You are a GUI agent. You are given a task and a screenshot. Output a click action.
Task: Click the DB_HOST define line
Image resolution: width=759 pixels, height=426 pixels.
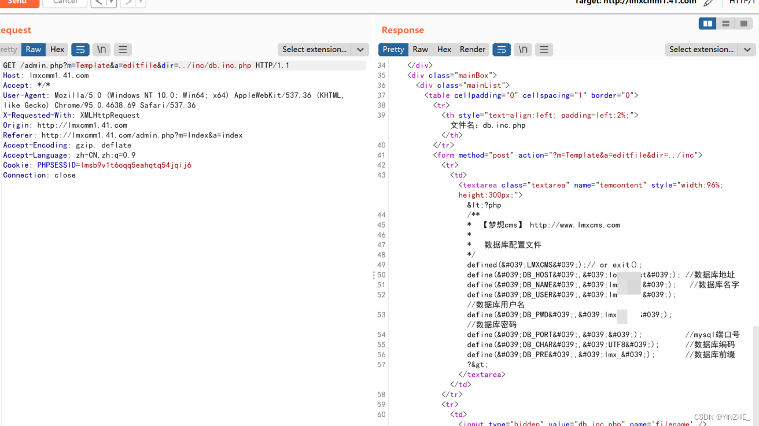(x=601, y=275)
